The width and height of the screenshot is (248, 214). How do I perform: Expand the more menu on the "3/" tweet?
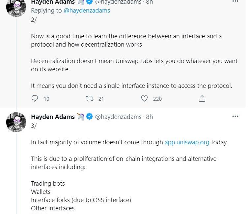pyautogui.click(x=235, y=116)
